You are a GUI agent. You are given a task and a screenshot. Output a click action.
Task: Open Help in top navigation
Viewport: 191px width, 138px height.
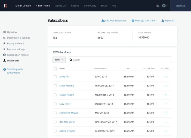[114, 6]
